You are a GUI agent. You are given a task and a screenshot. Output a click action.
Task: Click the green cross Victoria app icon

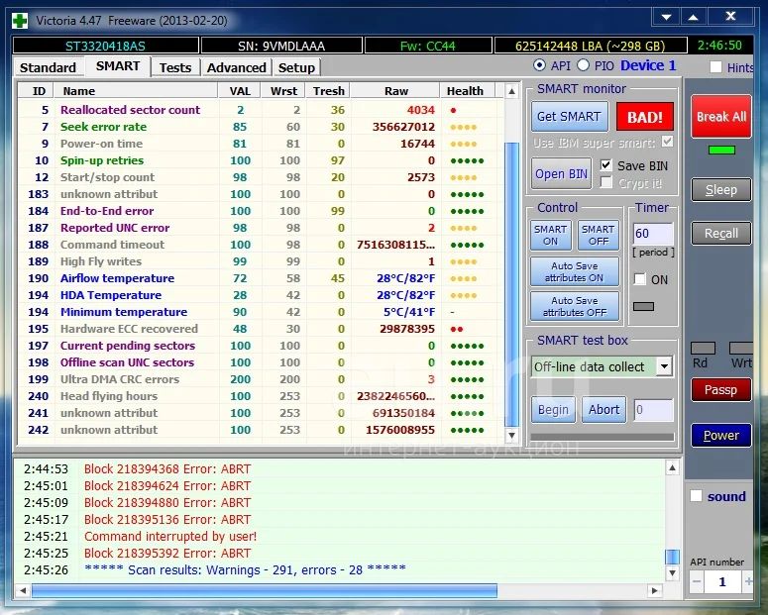pyautogui.click(x=19, y=19)
